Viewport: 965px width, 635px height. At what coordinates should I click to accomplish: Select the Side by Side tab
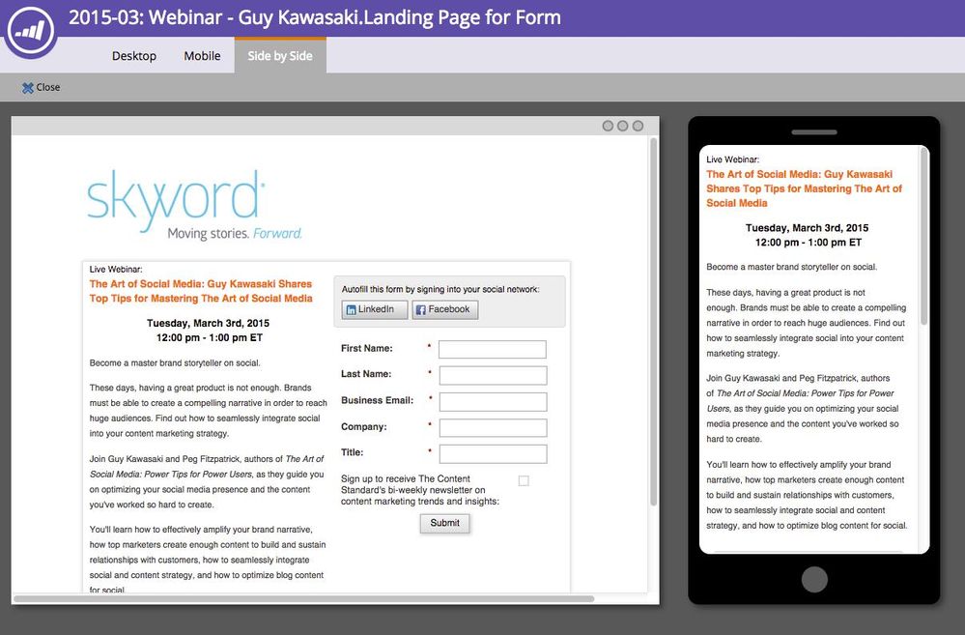tap(280, 55)
